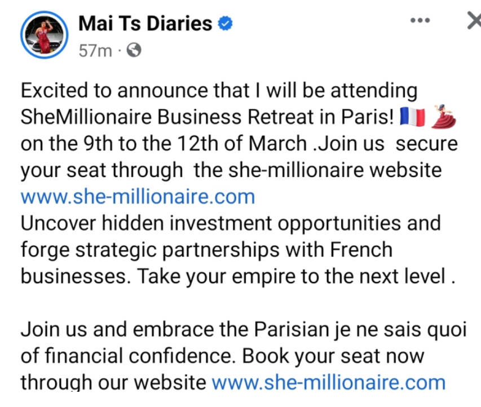481x407 pixels.
Task: Click the red dress dancer emoji
Action: click(x=444, y=116)
